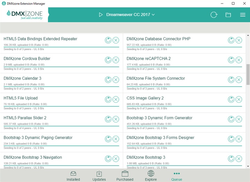Restart CSS Image Gallery 2 item
This screenshot has height=182, width=250.
point(231,100)
